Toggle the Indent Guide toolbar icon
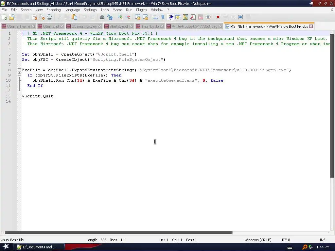The width and height of the screenshot is (335, 251). pyautogui.click(x=171, y=17)
